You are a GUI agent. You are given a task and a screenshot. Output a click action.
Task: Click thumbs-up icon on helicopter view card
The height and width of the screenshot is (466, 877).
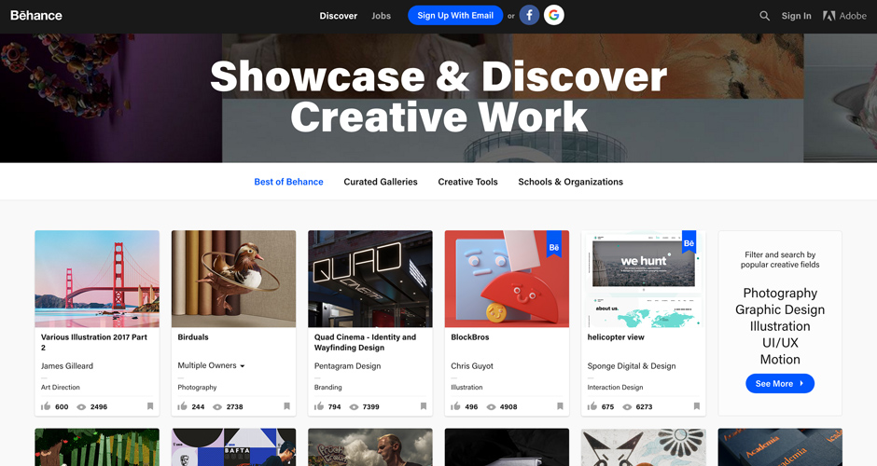tap(592, 406)
